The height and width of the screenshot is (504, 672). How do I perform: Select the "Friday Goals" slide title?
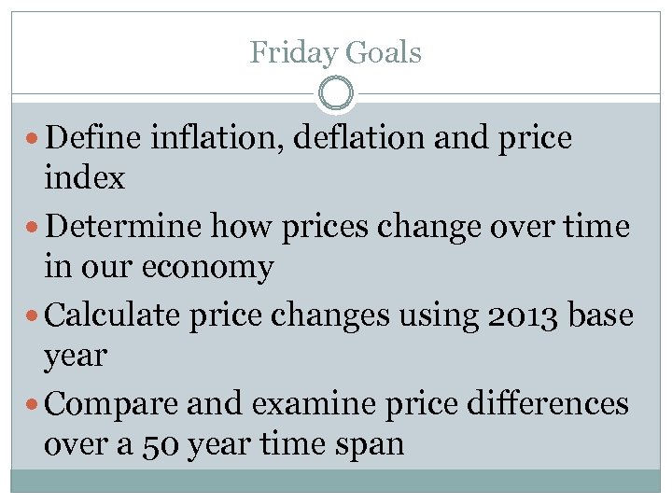click(336, 52)
